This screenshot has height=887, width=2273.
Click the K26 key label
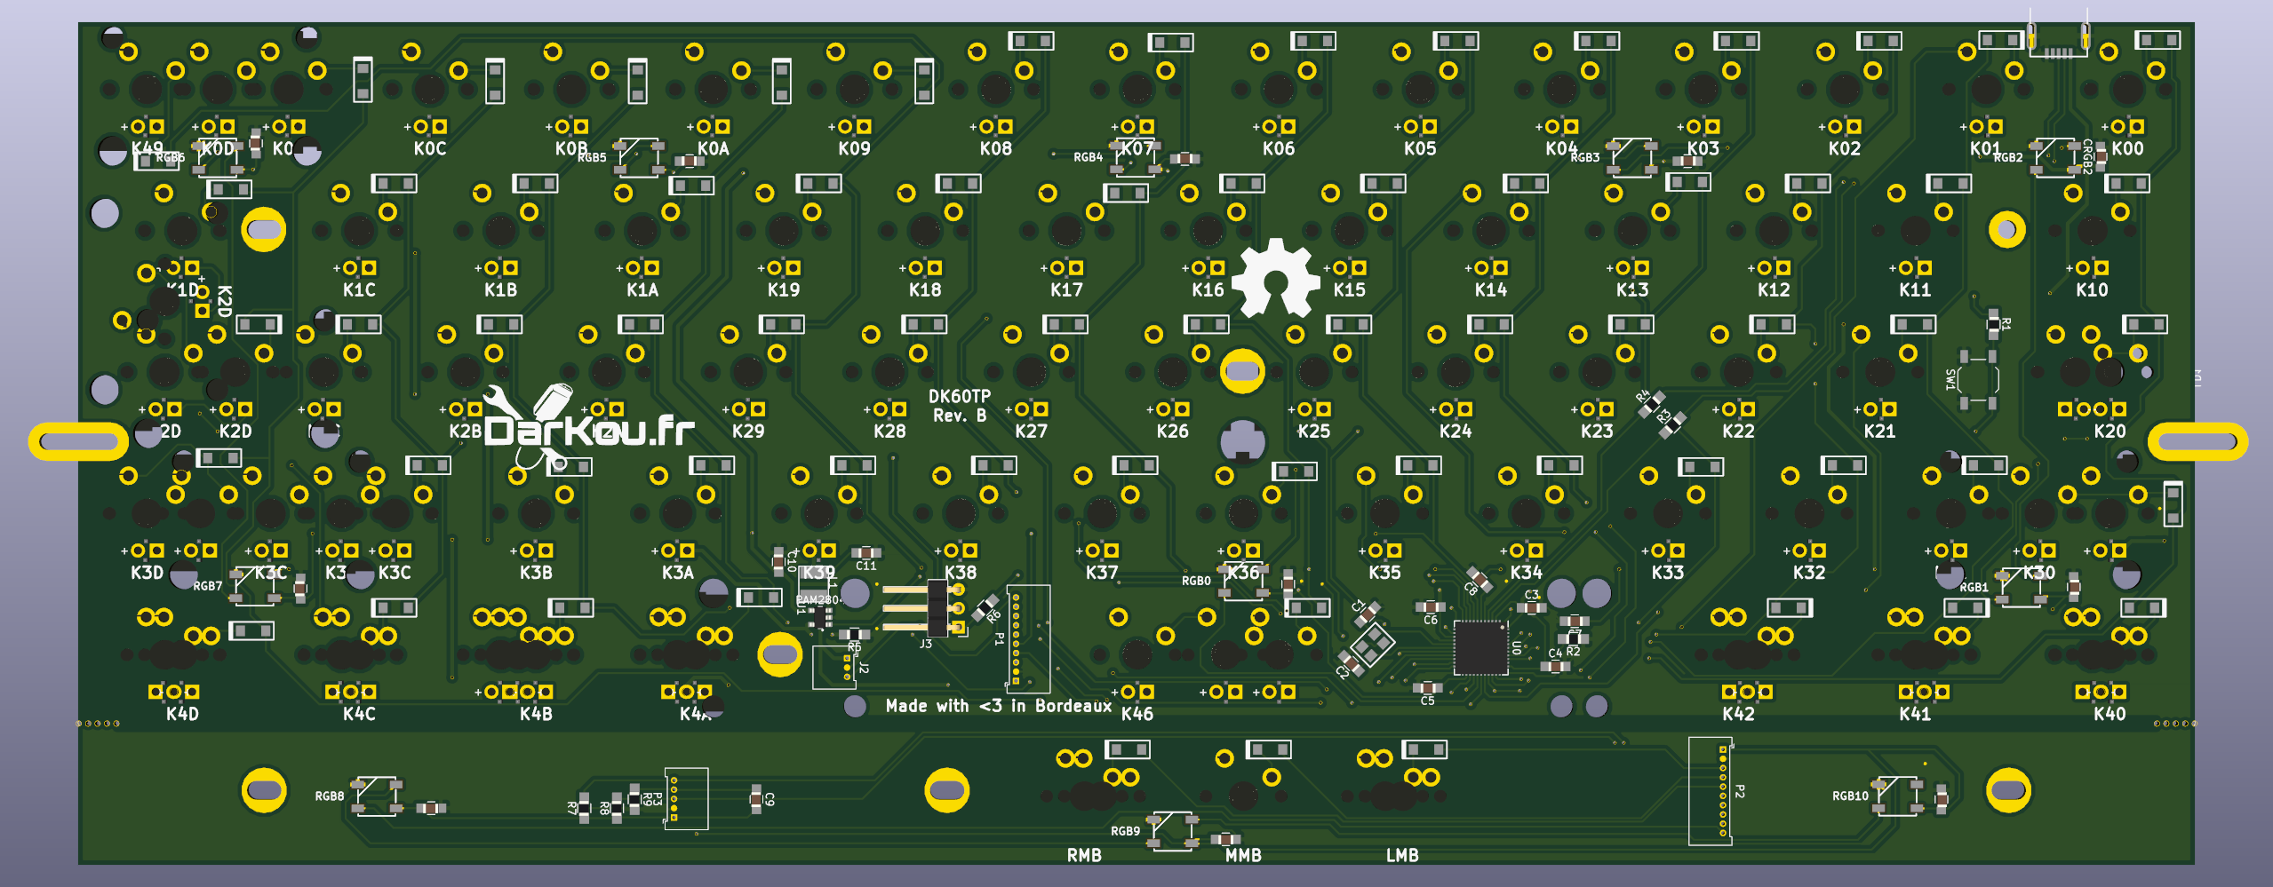pos(1172,431)
